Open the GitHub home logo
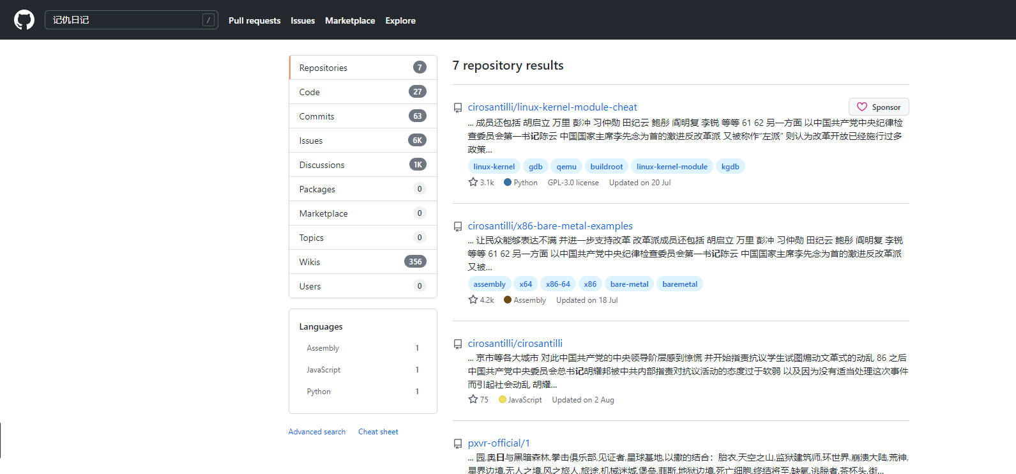Viewport: 1016px width, 474px height. [x=24, y=20]
